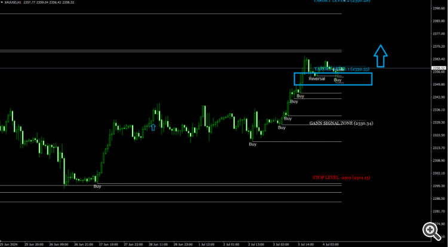Click the 1 Jul 12:00 time axis label
Screen dimensions: 448x247
point(207,245)
